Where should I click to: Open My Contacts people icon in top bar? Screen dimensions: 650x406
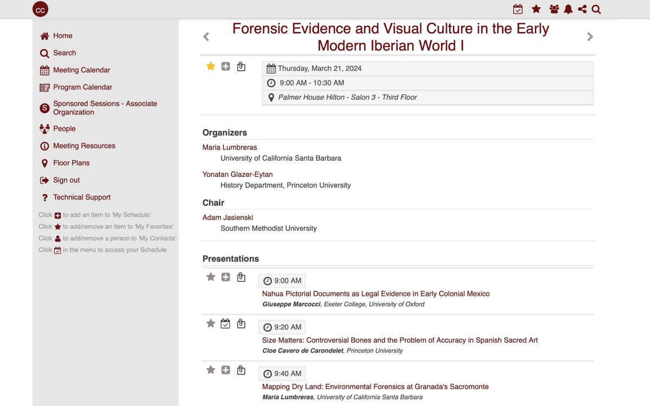pos(554,9)
